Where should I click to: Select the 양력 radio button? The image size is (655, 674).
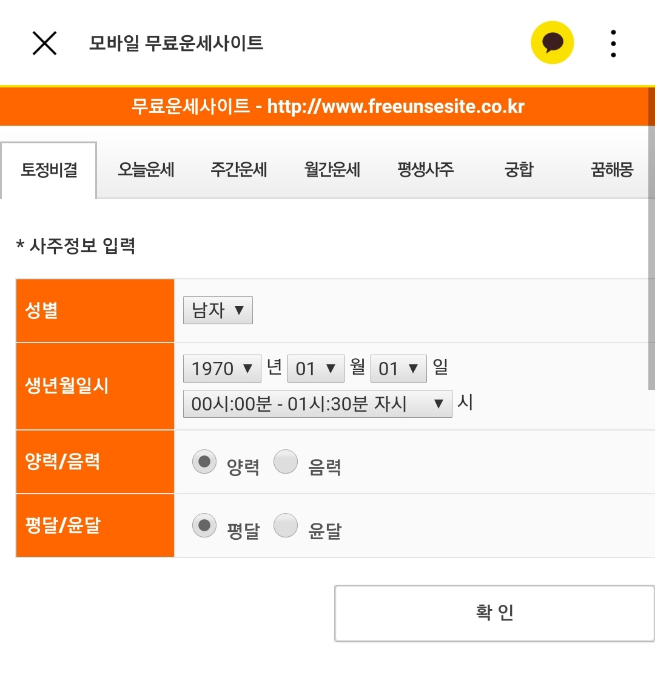pyautogui.click(x=204, y=461)
